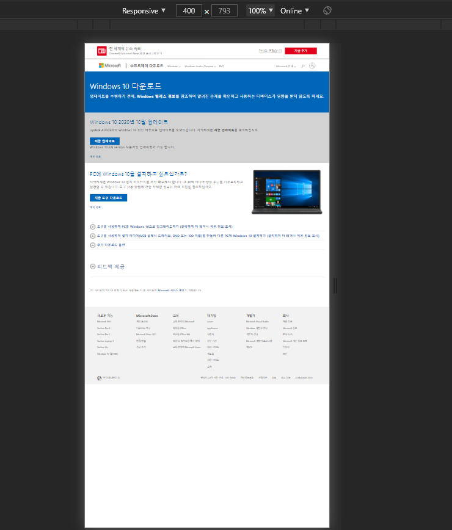Click the Microsoft logo
Screen dimensions: 452x530
point(109,65)
